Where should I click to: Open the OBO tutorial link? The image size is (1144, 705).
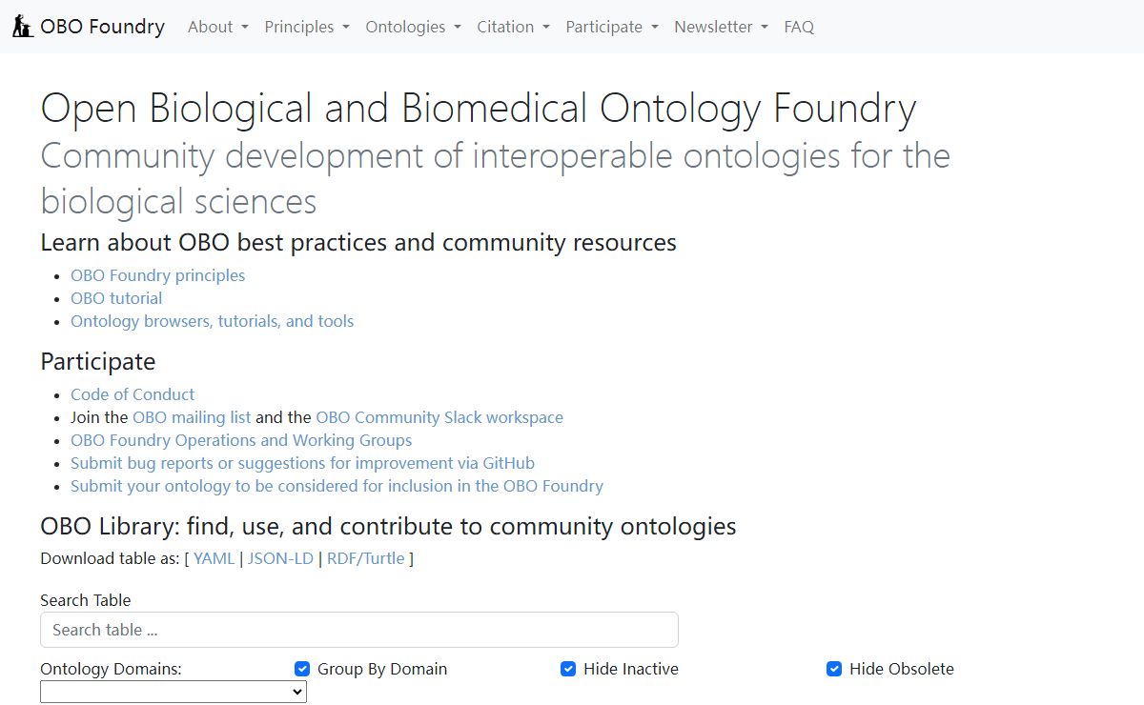click(116, 298)
